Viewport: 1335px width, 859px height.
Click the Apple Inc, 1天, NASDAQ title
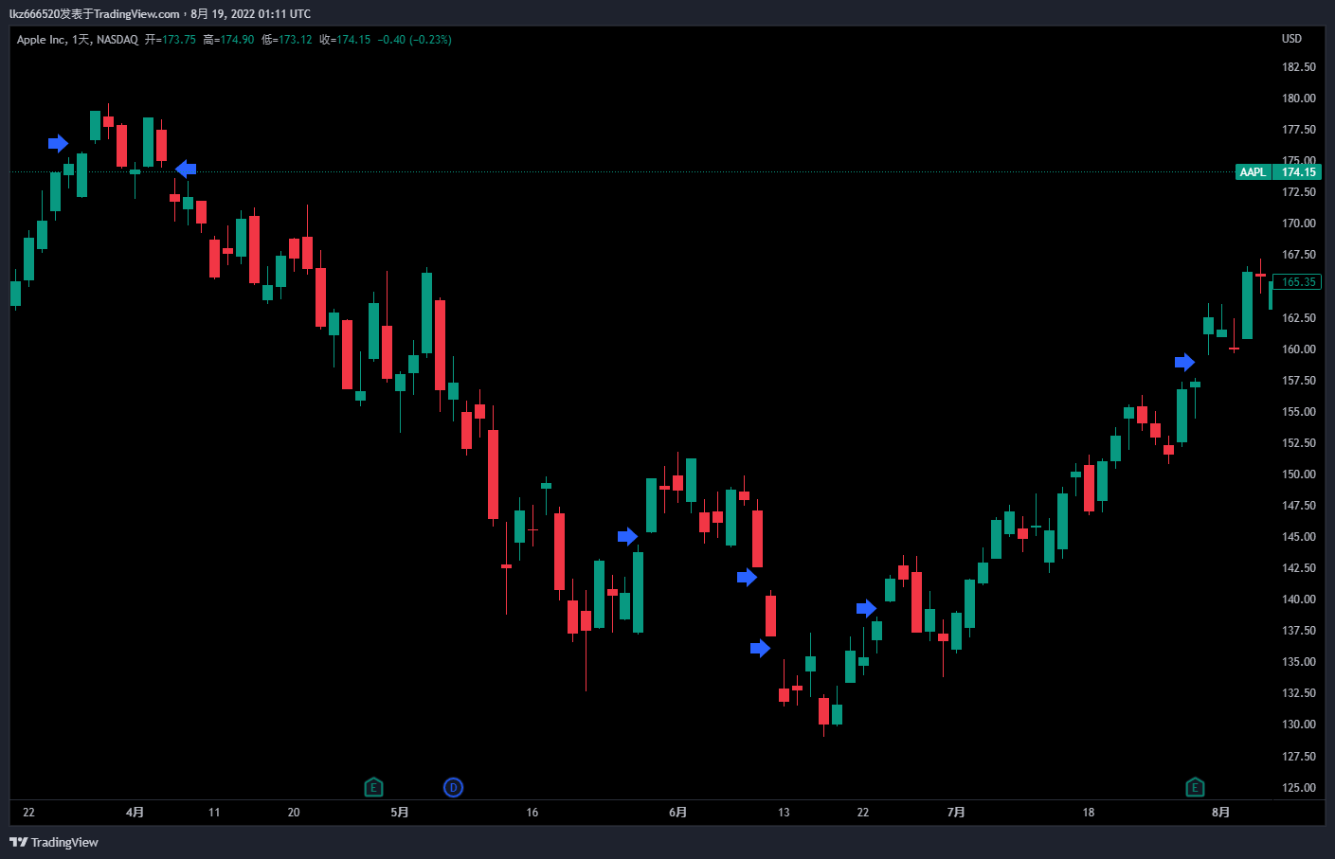pyautogui.click(x=78, y=40)
